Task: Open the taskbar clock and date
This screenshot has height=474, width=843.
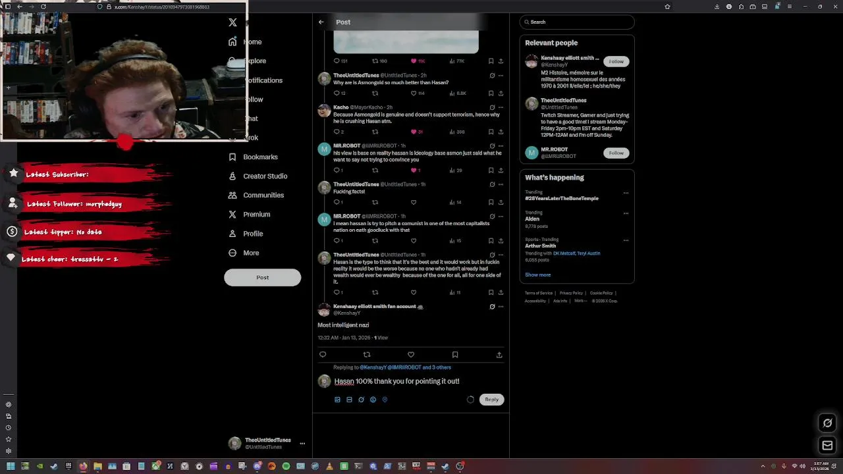Action: point(821,465)
